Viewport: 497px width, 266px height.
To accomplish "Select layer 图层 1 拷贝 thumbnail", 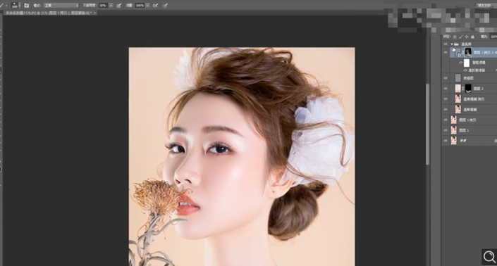I will tap(453, 120).
